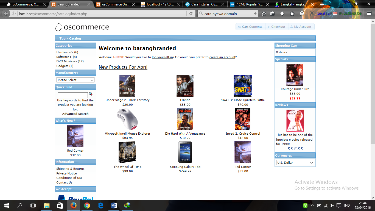Screen dimensions: 375x211
Task: Open the Microsoft IntelliMouse Explorer image
Action: 127,119
